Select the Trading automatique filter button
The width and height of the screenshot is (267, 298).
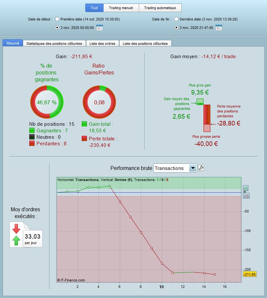pyautogui.click(x=160, y=8)
